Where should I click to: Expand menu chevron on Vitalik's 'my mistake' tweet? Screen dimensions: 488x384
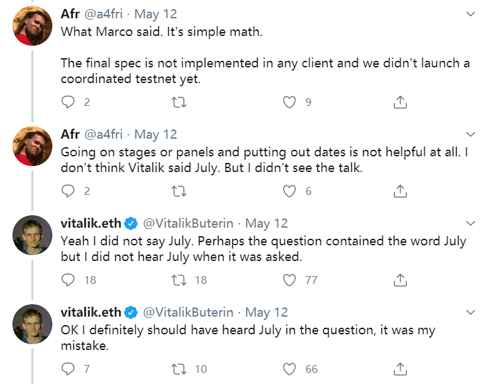pos(470,312)
